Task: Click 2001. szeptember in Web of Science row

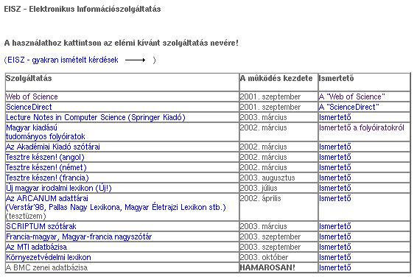Action: point(270,97)
